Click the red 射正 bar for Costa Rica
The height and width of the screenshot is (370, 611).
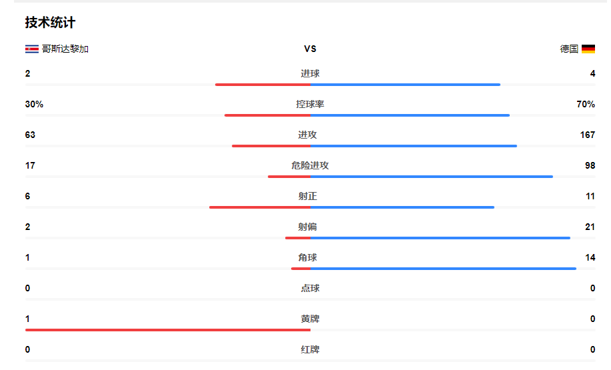click(260, 207)
